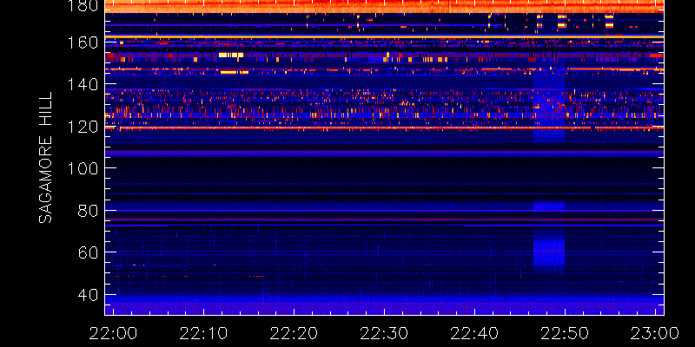Viewport: 695px width, 347px height.
Task: Click the 80 frequency axis label
Action: click(x=88, y=211)
